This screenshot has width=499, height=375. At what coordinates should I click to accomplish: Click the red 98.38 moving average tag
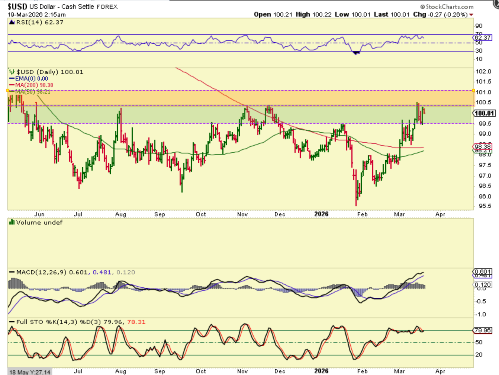[x=482, y=147]
